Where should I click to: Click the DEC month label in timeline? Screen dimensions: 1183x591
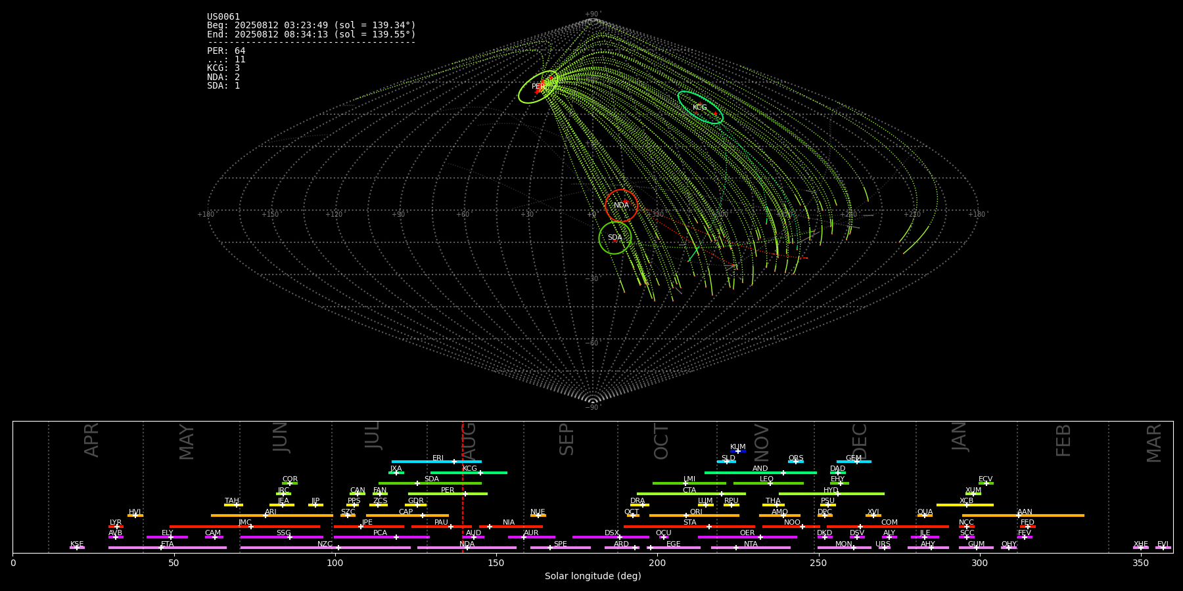click(x=860, y=441)
